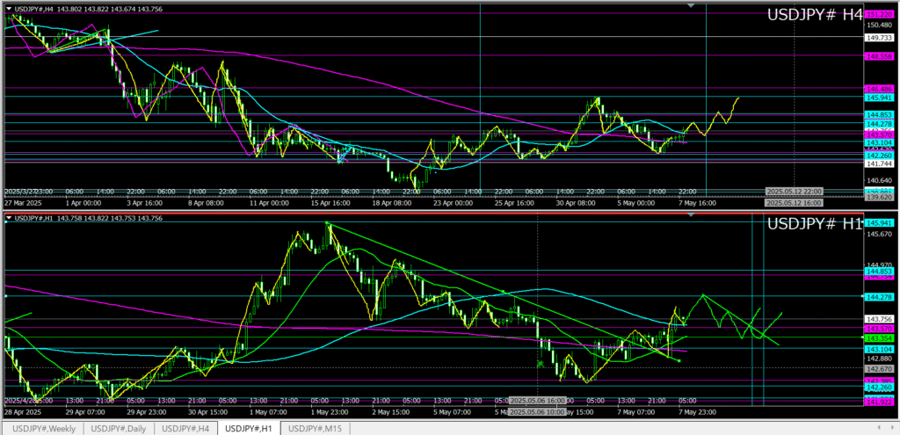Select the active USDJPY#,H1 tab

(250, 428)
